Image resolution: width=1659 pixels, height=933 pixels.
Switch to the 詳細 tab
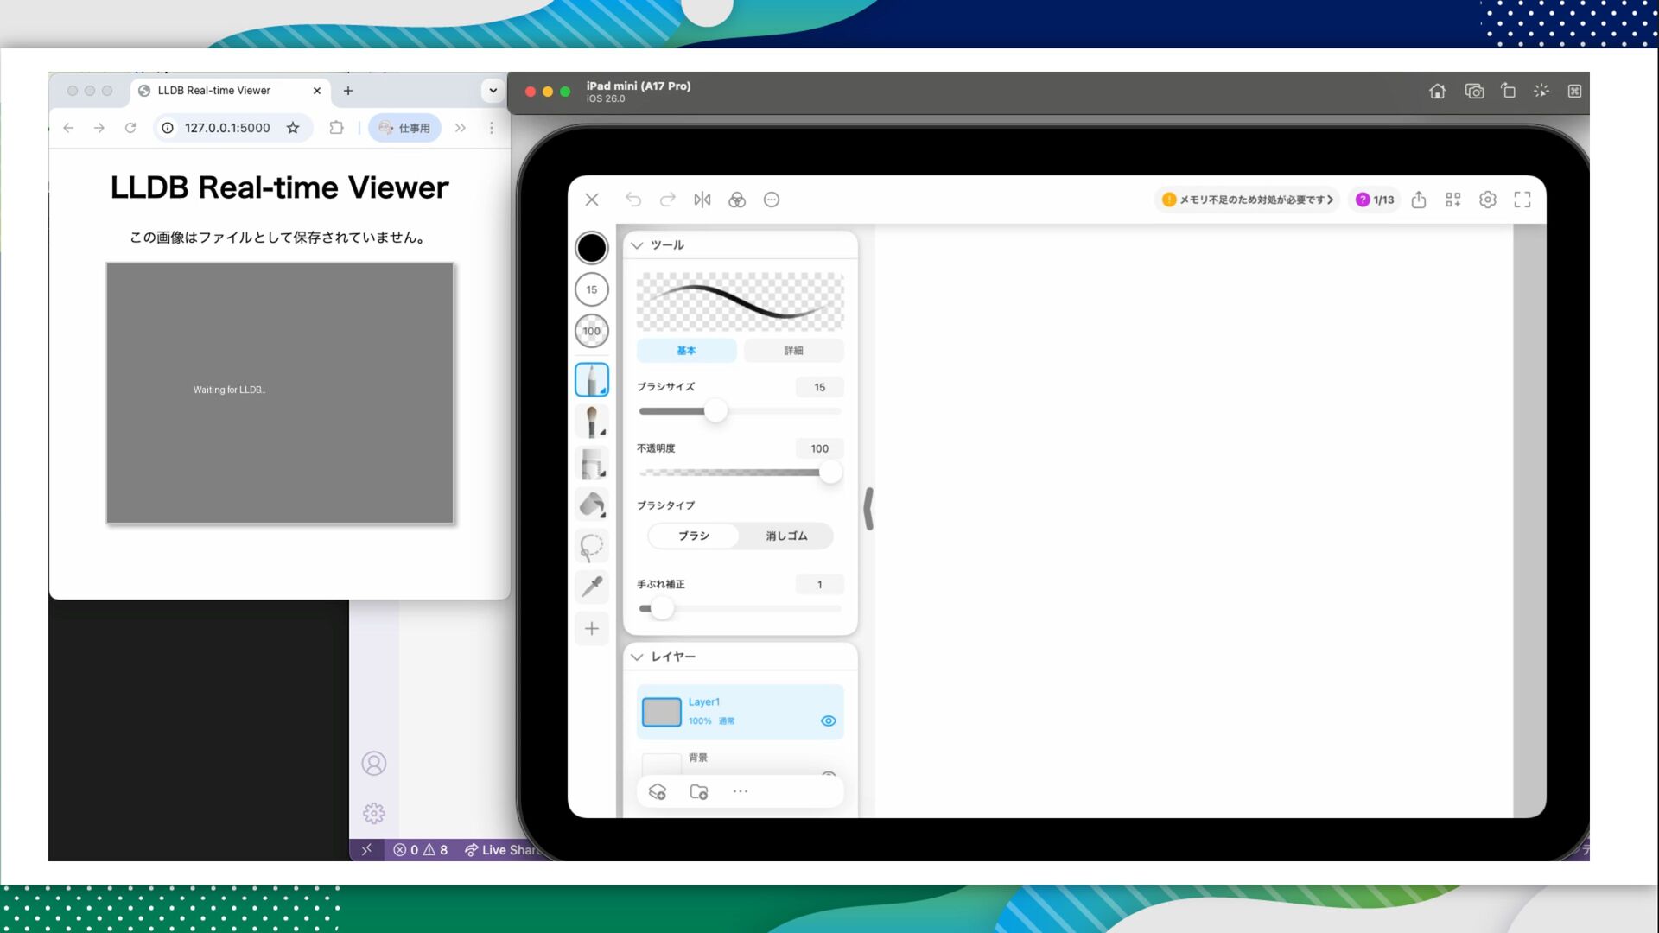(793, 351)
